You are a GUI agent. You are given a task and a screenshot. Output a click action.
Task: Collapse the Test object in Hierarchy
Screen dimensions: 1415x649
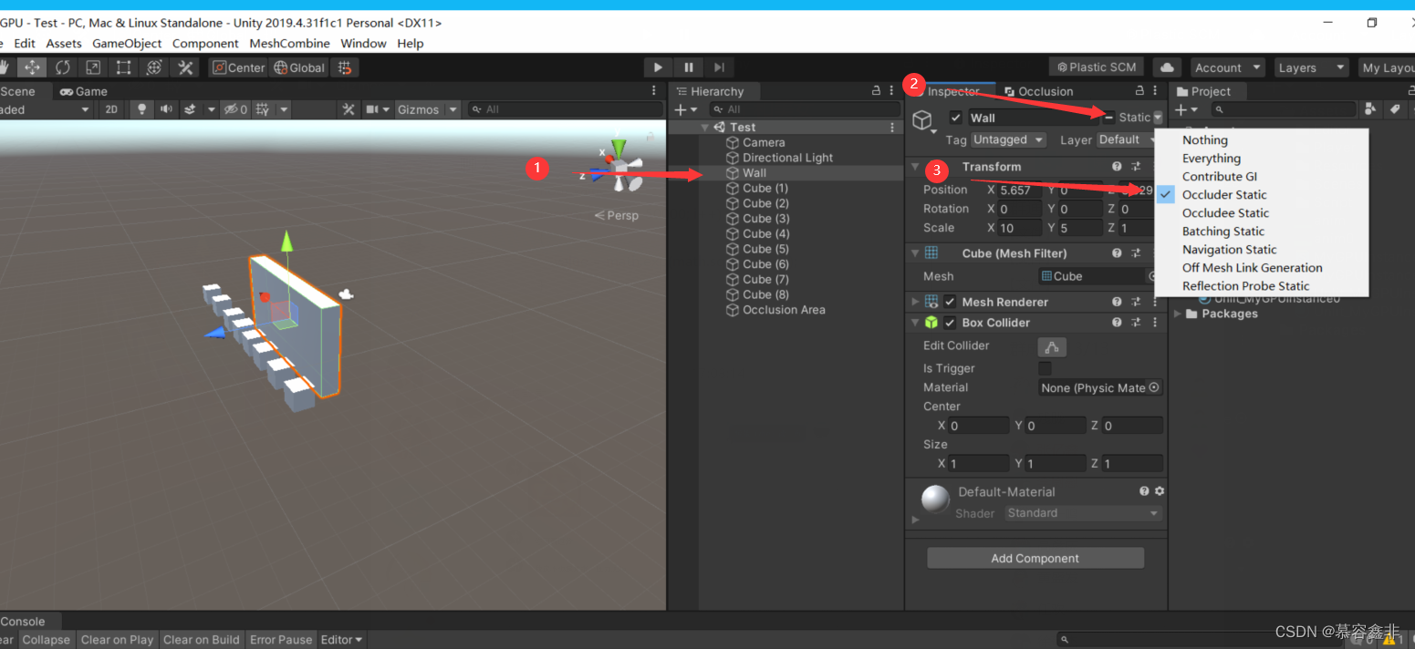coord(704,127)
